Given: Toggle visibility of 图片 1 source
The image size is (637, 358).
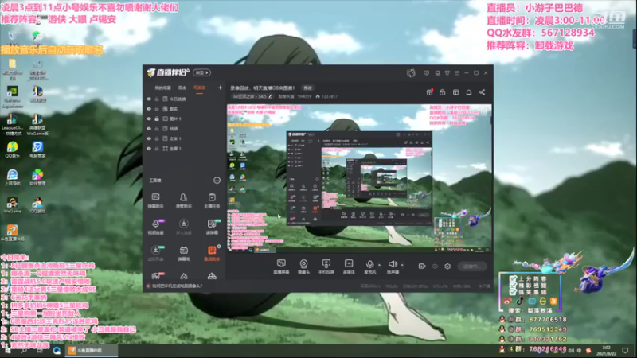Looking at the screenshot, I should tap(149, 119).
